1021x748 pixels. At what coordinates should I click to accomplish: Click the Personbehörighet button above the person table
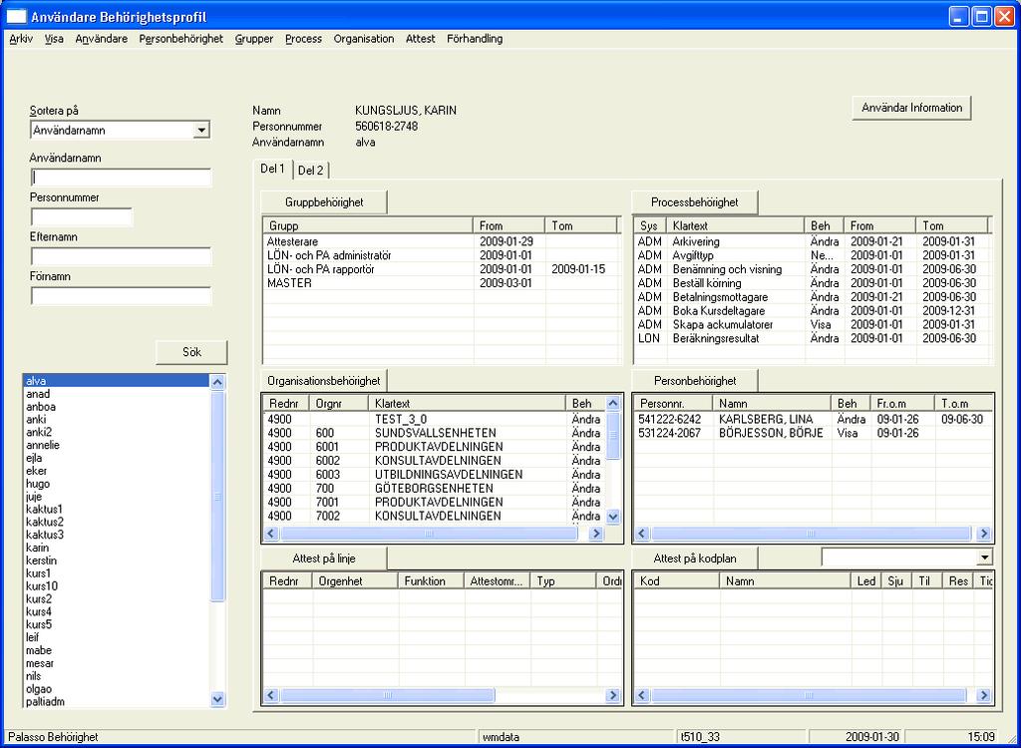pos(695,381)
